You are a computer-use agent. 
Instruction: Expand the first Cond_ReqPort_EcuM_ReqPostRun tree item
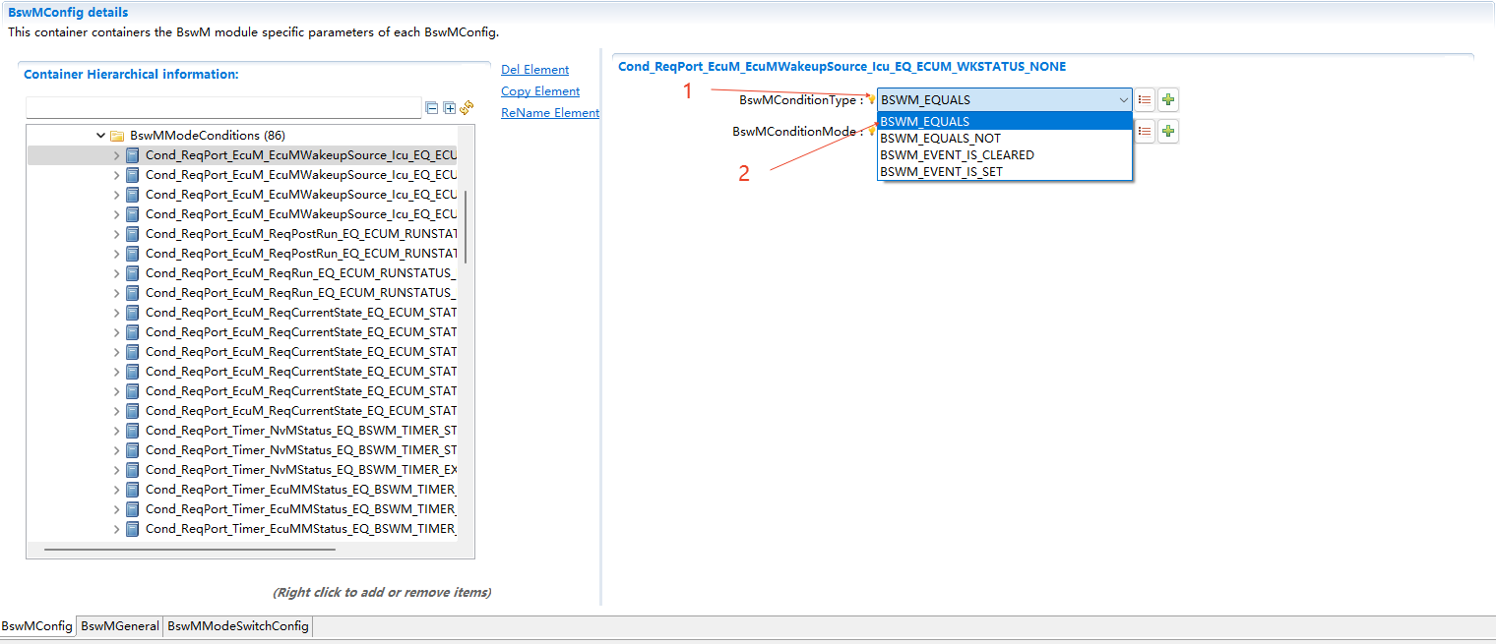tap(117, 234)
